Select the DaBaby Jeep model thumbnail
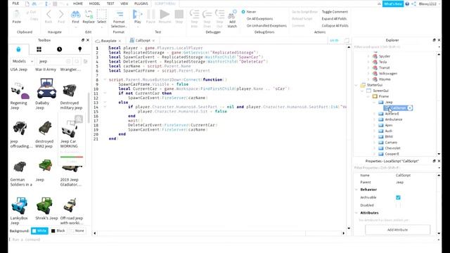The height and width of the screenshot is (253, 450). (46, 89)
